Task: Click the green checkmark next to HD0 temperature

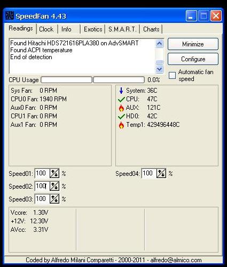Action: [x=121, y=116]
